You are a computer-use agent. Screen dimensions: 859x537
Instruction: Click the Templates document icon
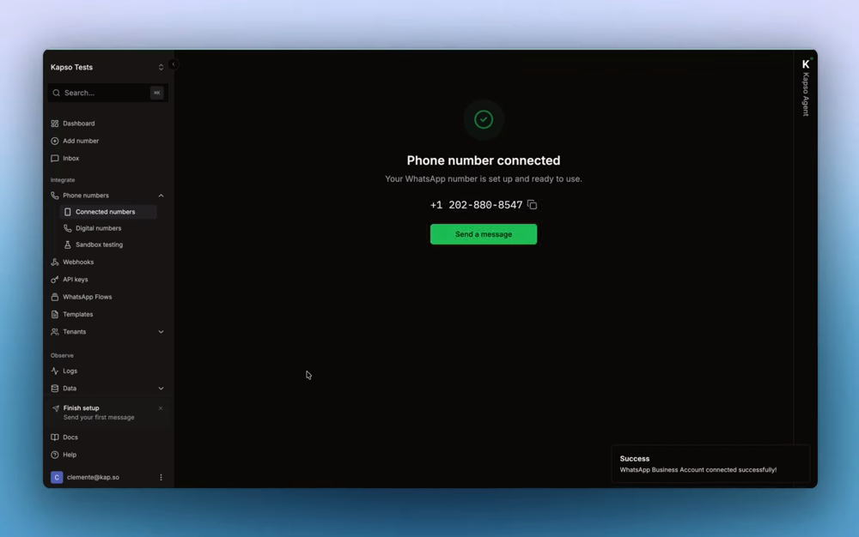click(x=55, y=315)
